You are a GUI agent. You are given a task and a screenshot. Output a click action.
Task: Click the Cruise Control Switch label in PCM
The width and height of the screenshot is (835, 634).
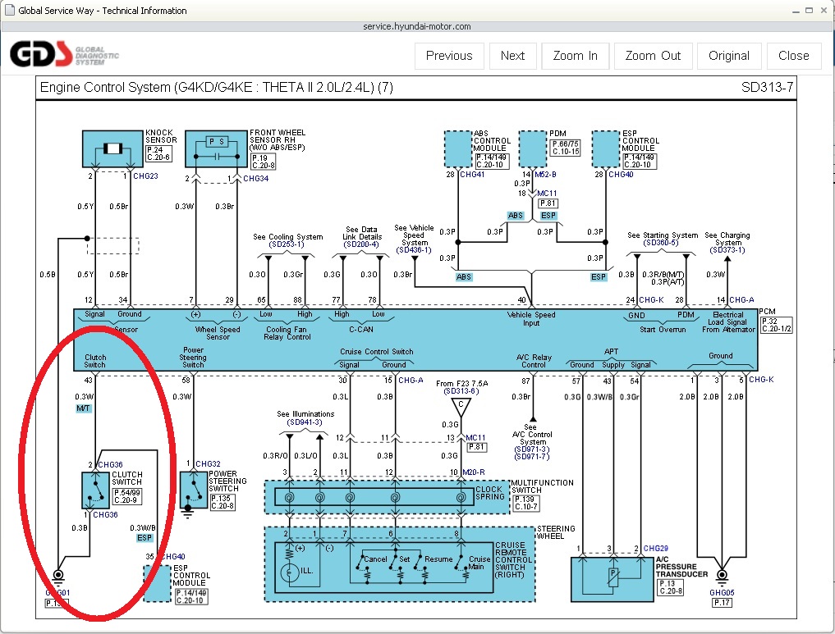tap(377, 352)
